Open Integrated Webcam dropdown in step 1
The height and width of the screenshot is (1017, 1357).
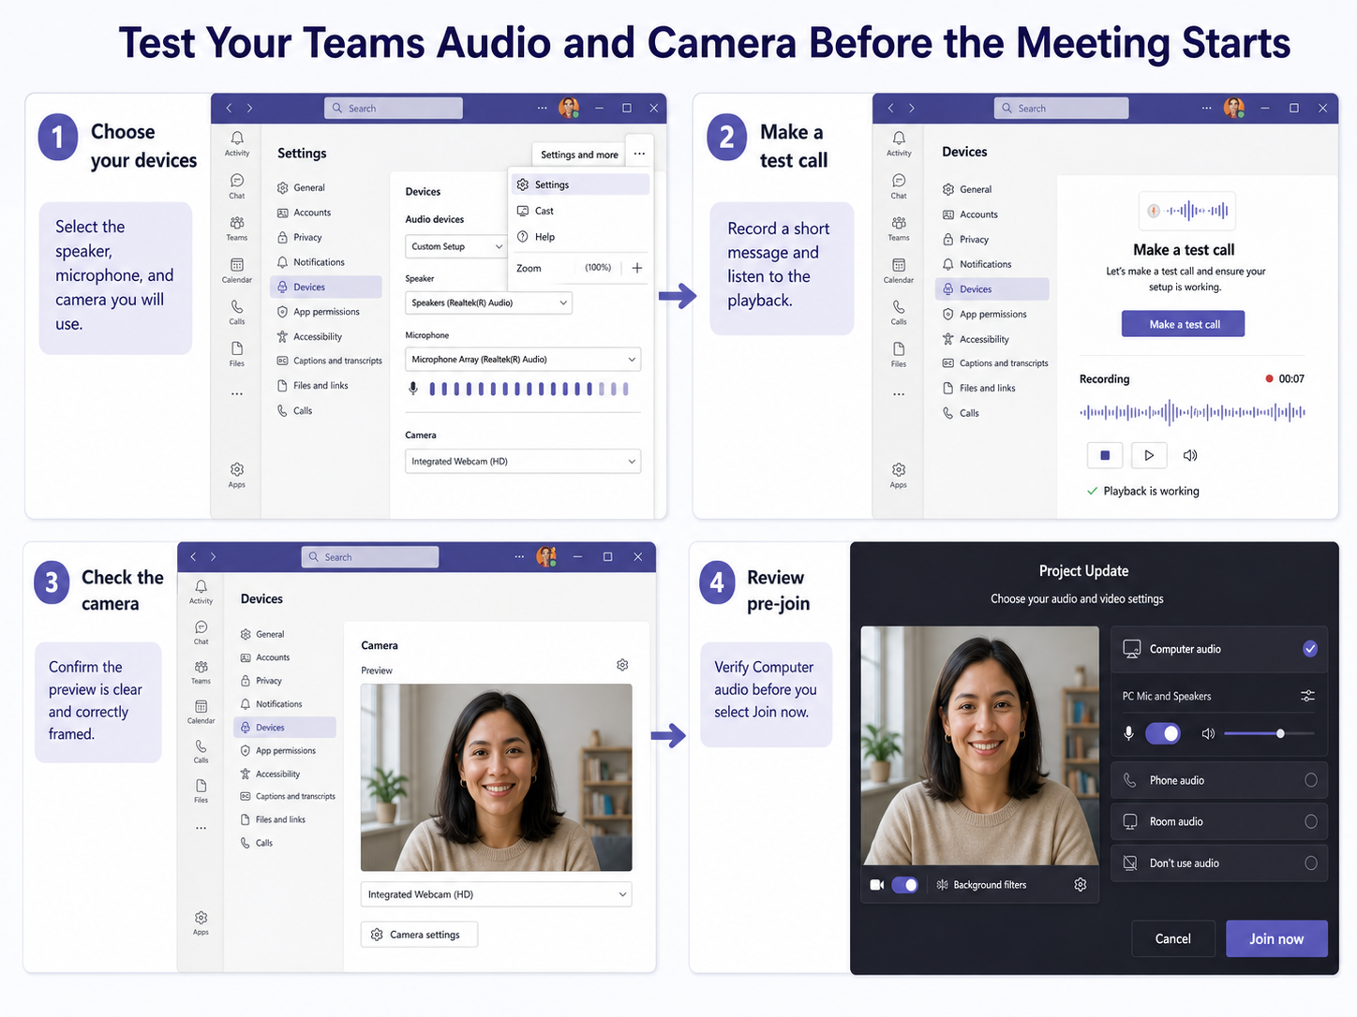523,462
